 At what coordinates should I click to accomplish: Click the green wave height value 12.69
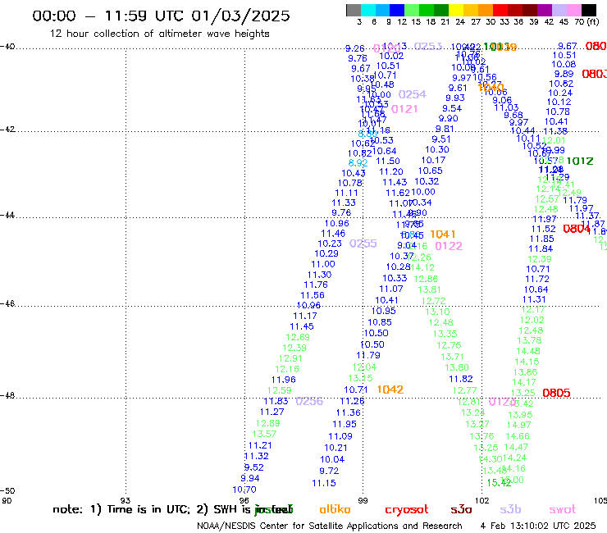point(298,337)
